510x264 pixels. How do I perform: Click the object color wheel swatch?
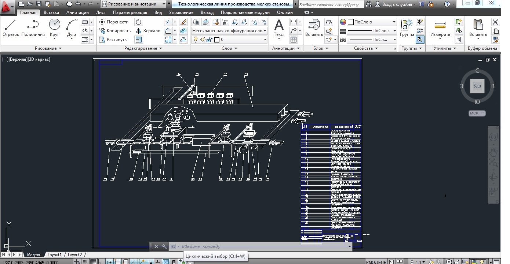tap(343, 22)
